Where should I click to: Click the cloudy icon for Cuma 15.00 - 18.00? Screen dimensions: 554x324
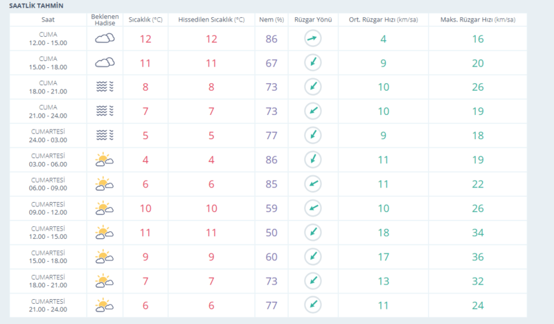pyautogui.click(x=105, y=63)
